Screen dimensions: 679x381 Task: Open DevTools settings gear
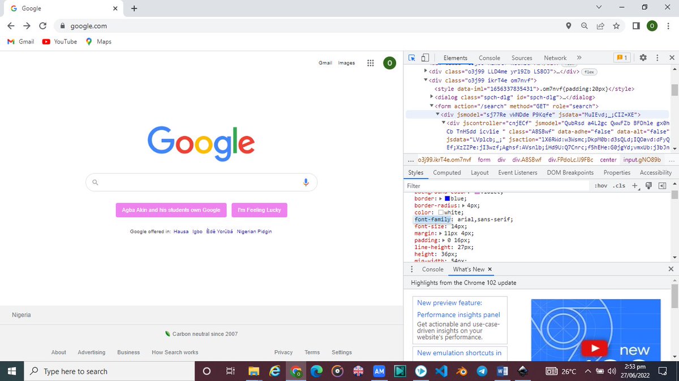pyautogui.click(x=643, y=58)
